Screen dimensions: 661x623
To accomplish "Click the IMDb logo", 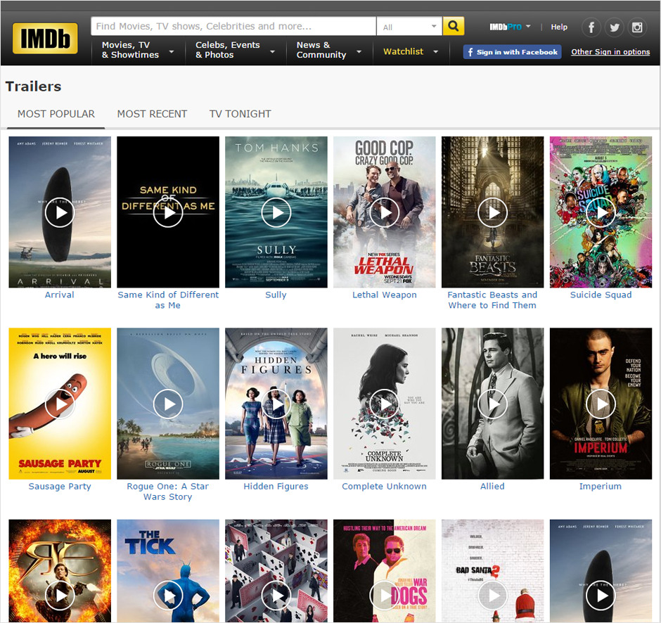I will [45, 39].
